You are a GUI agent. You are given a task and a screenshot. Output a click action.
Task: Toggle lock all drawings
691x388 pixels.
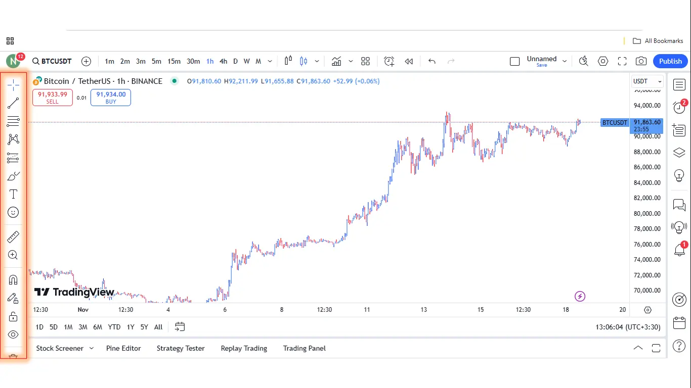(x=13, y=317)
